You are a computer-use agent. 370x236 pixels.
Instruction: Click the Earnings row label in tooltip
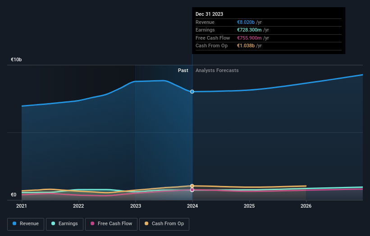coord(205,30)
